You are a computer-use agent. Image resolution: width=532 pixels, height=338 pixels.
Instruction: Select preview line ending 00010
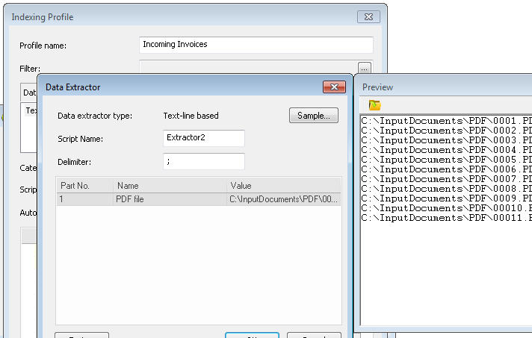pyautogui.click(x=447, y=208)
